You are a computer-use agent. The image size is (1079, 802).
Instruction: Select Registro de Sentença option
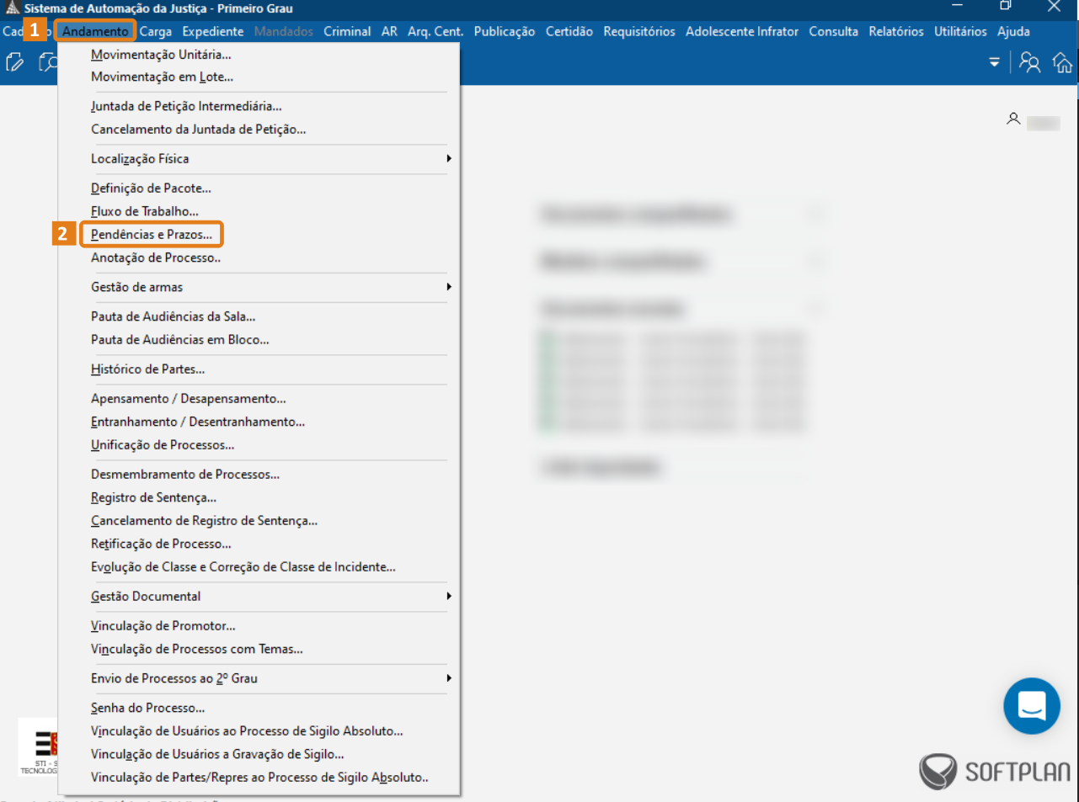tap(153, 497)
